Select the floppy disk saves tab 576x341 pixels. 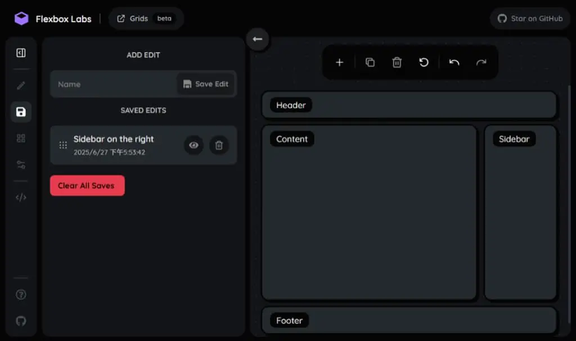(x=21, y=112)
